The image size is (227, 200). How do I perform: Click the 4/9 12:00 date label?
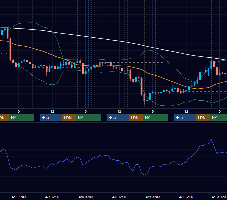pos(186,197)
